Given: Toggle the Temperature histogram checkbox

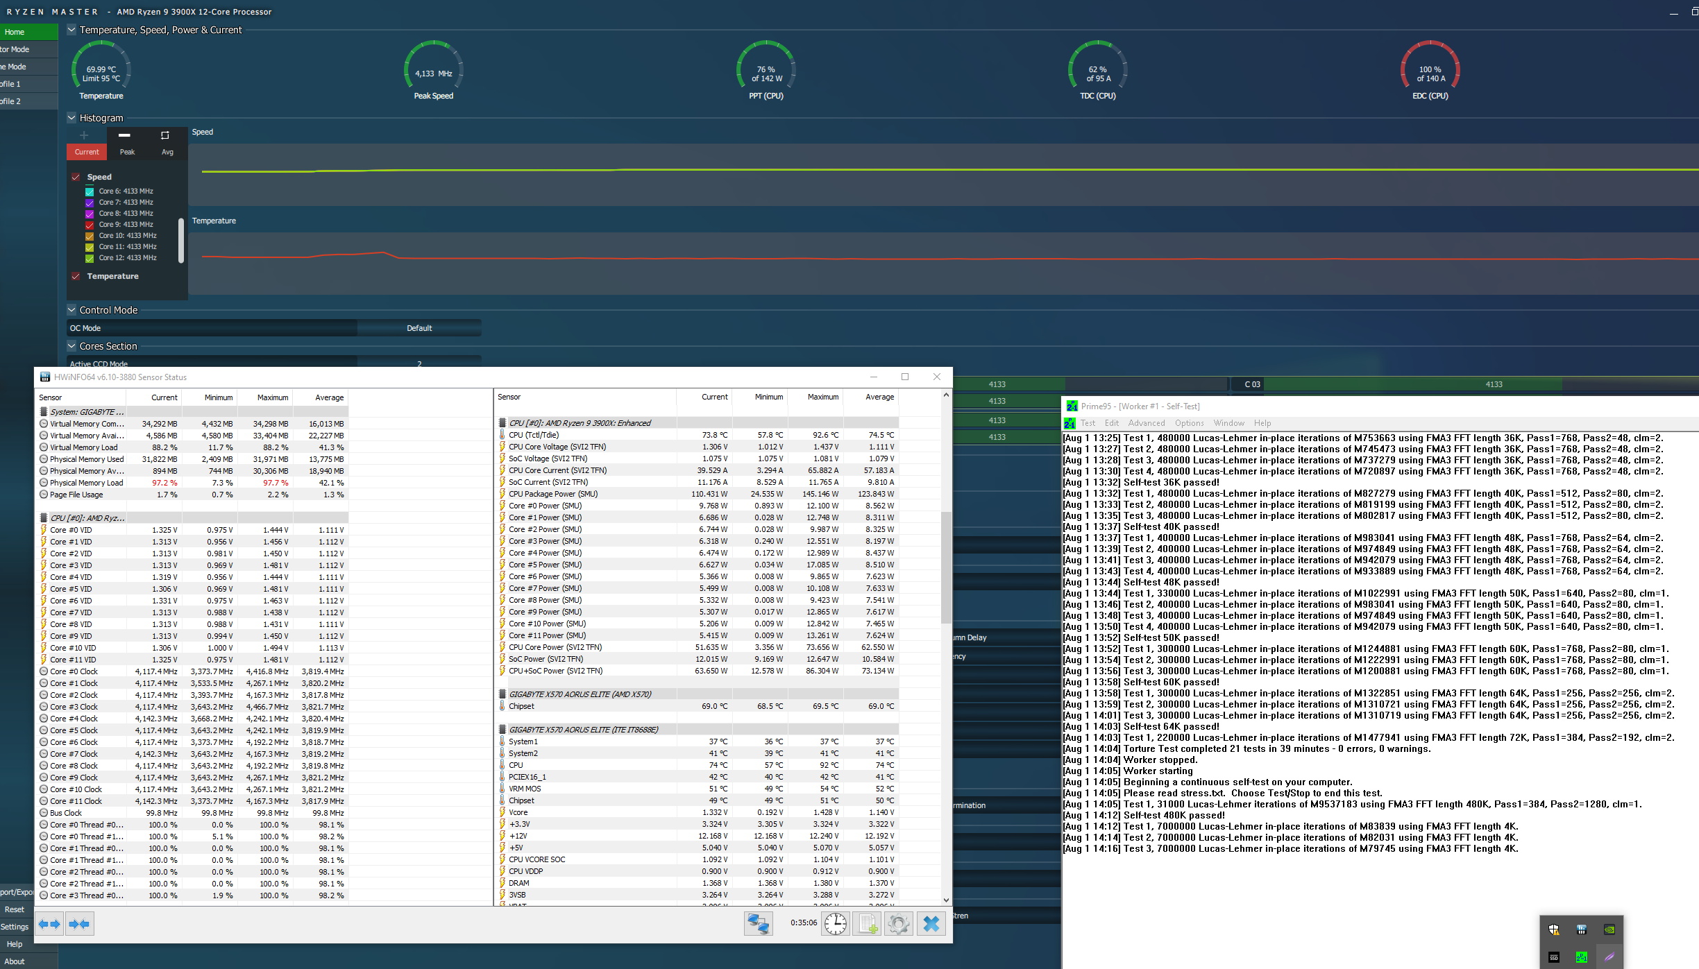Looking at the screenshot, I should click(76, 277).
